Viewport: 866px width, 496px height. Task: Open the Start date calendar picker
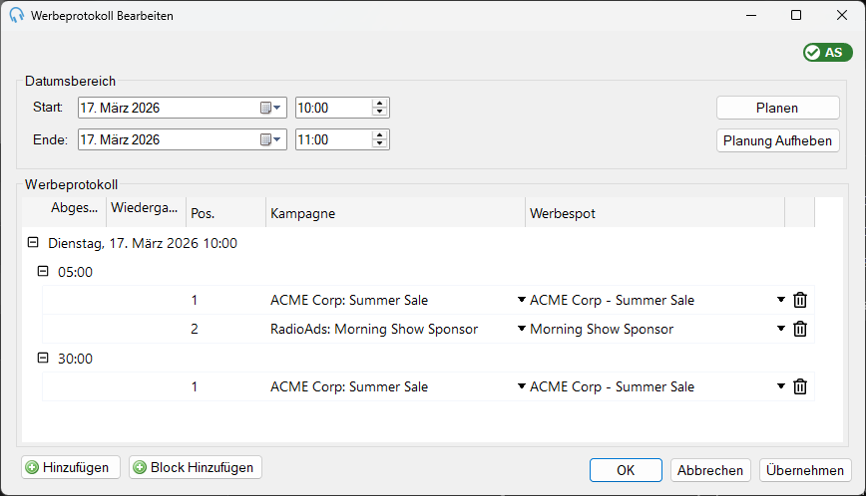pos(270,108)
